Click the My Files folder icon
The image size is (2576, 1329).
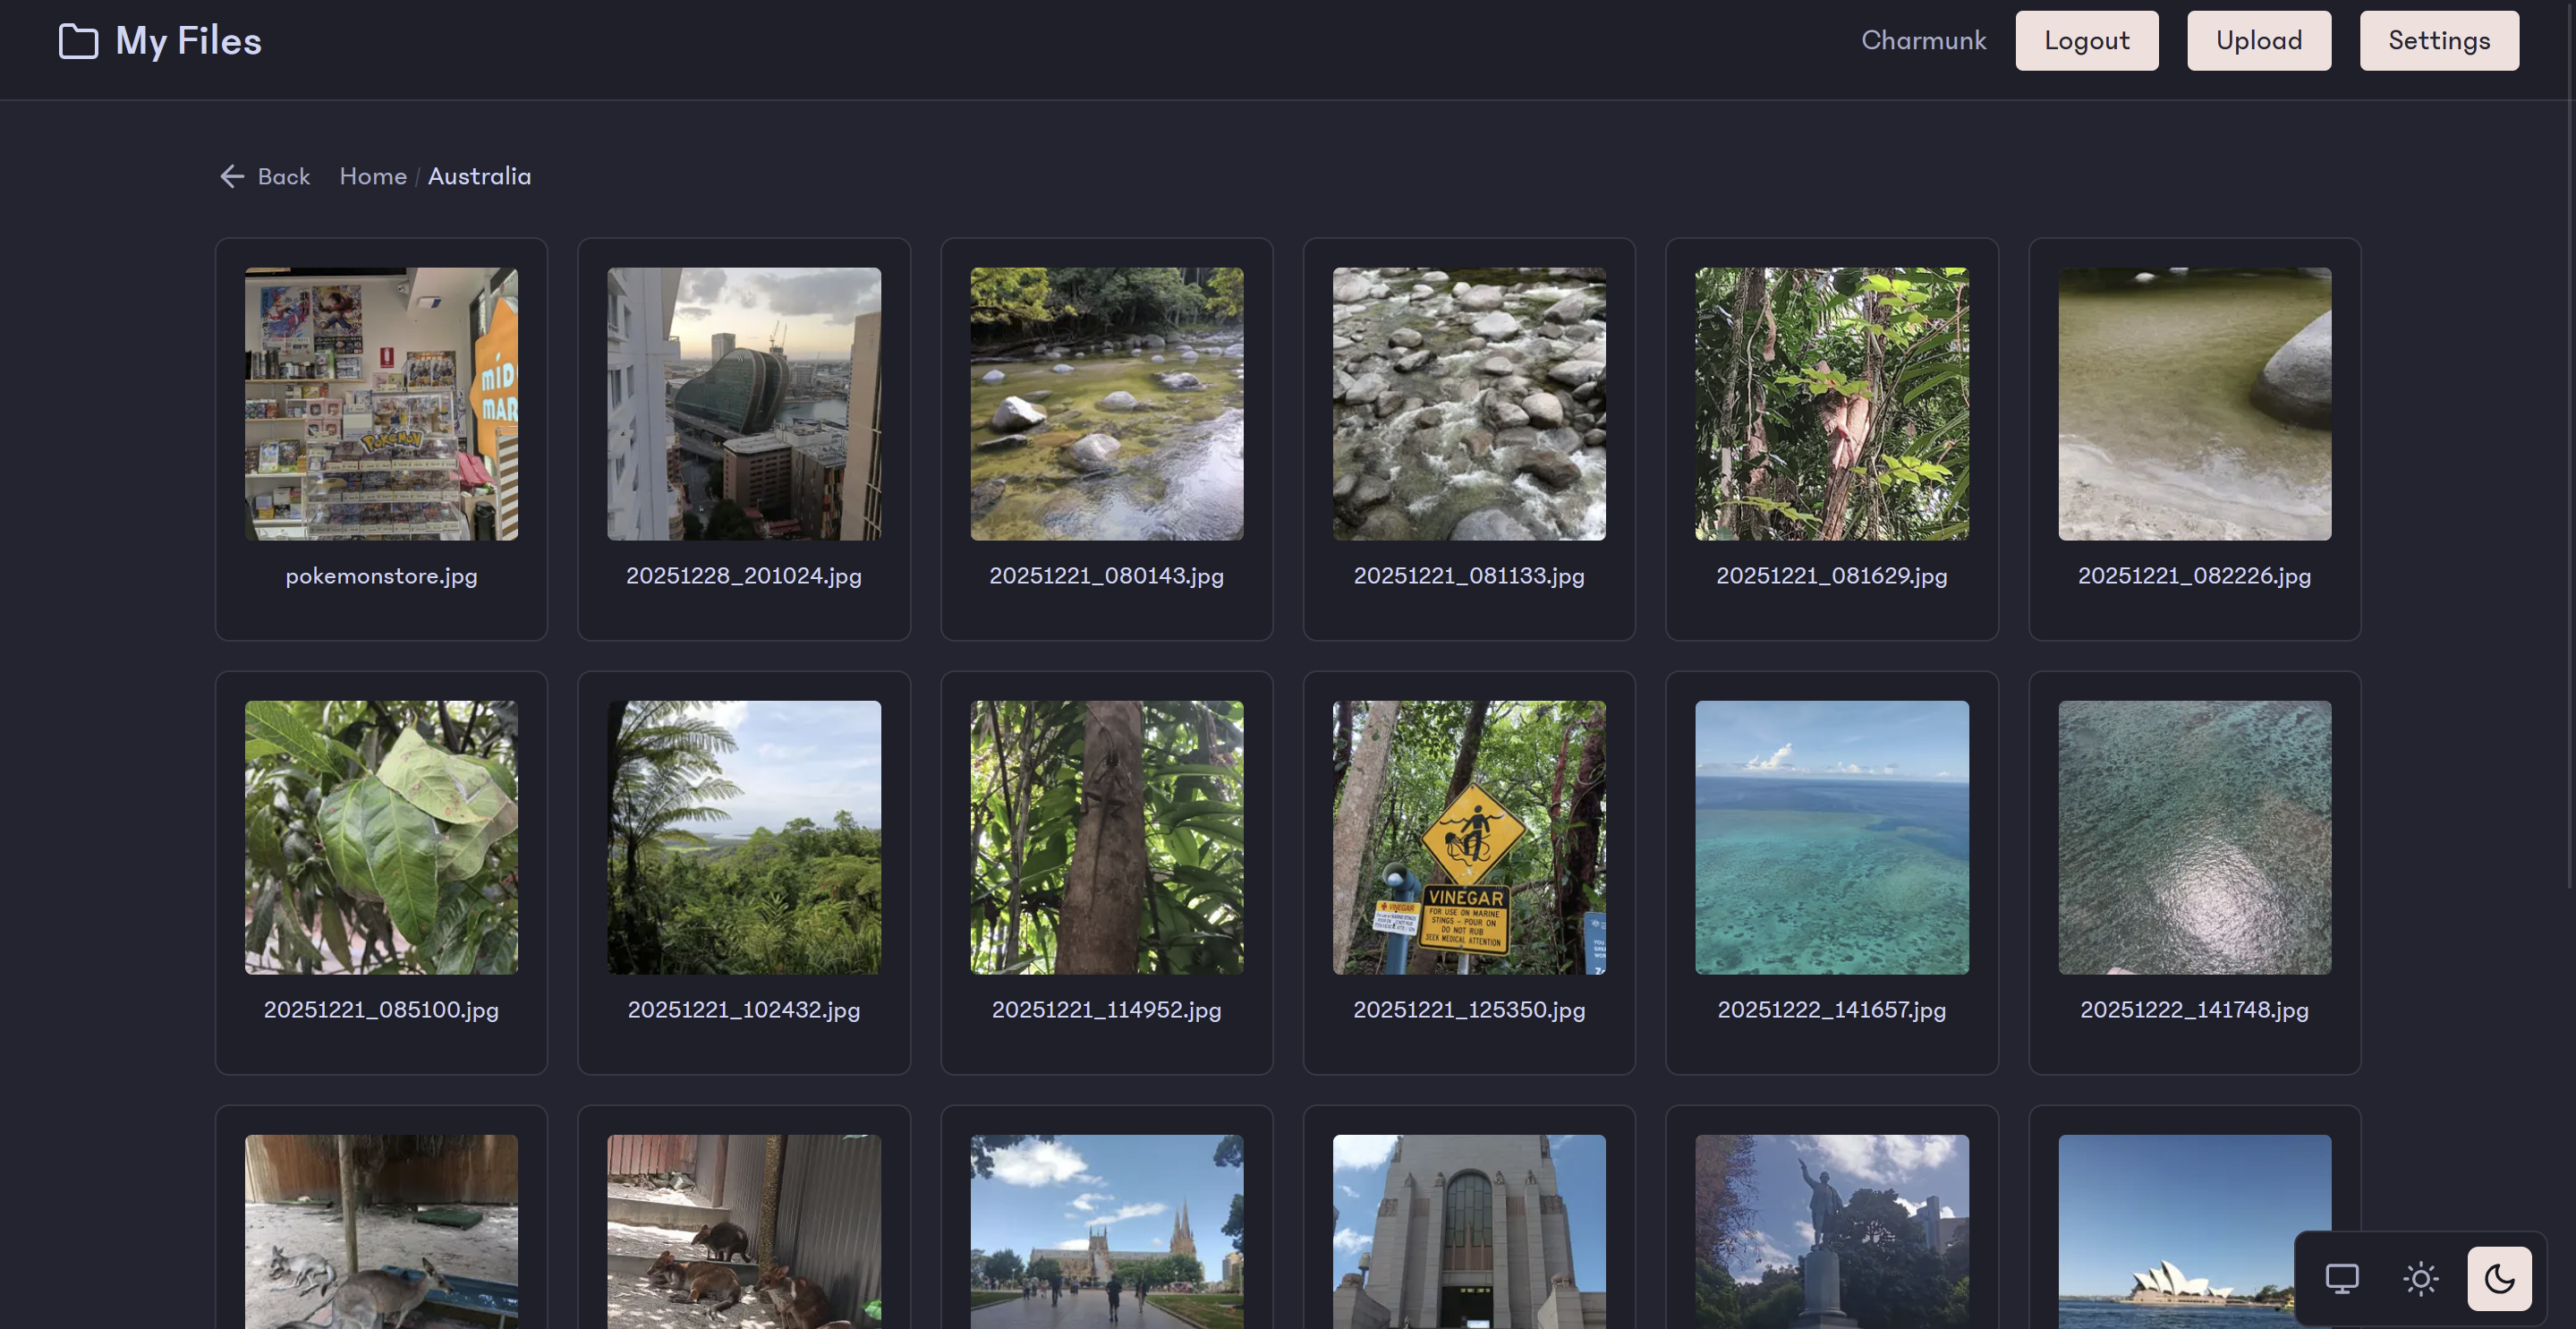tap(78, 41)
